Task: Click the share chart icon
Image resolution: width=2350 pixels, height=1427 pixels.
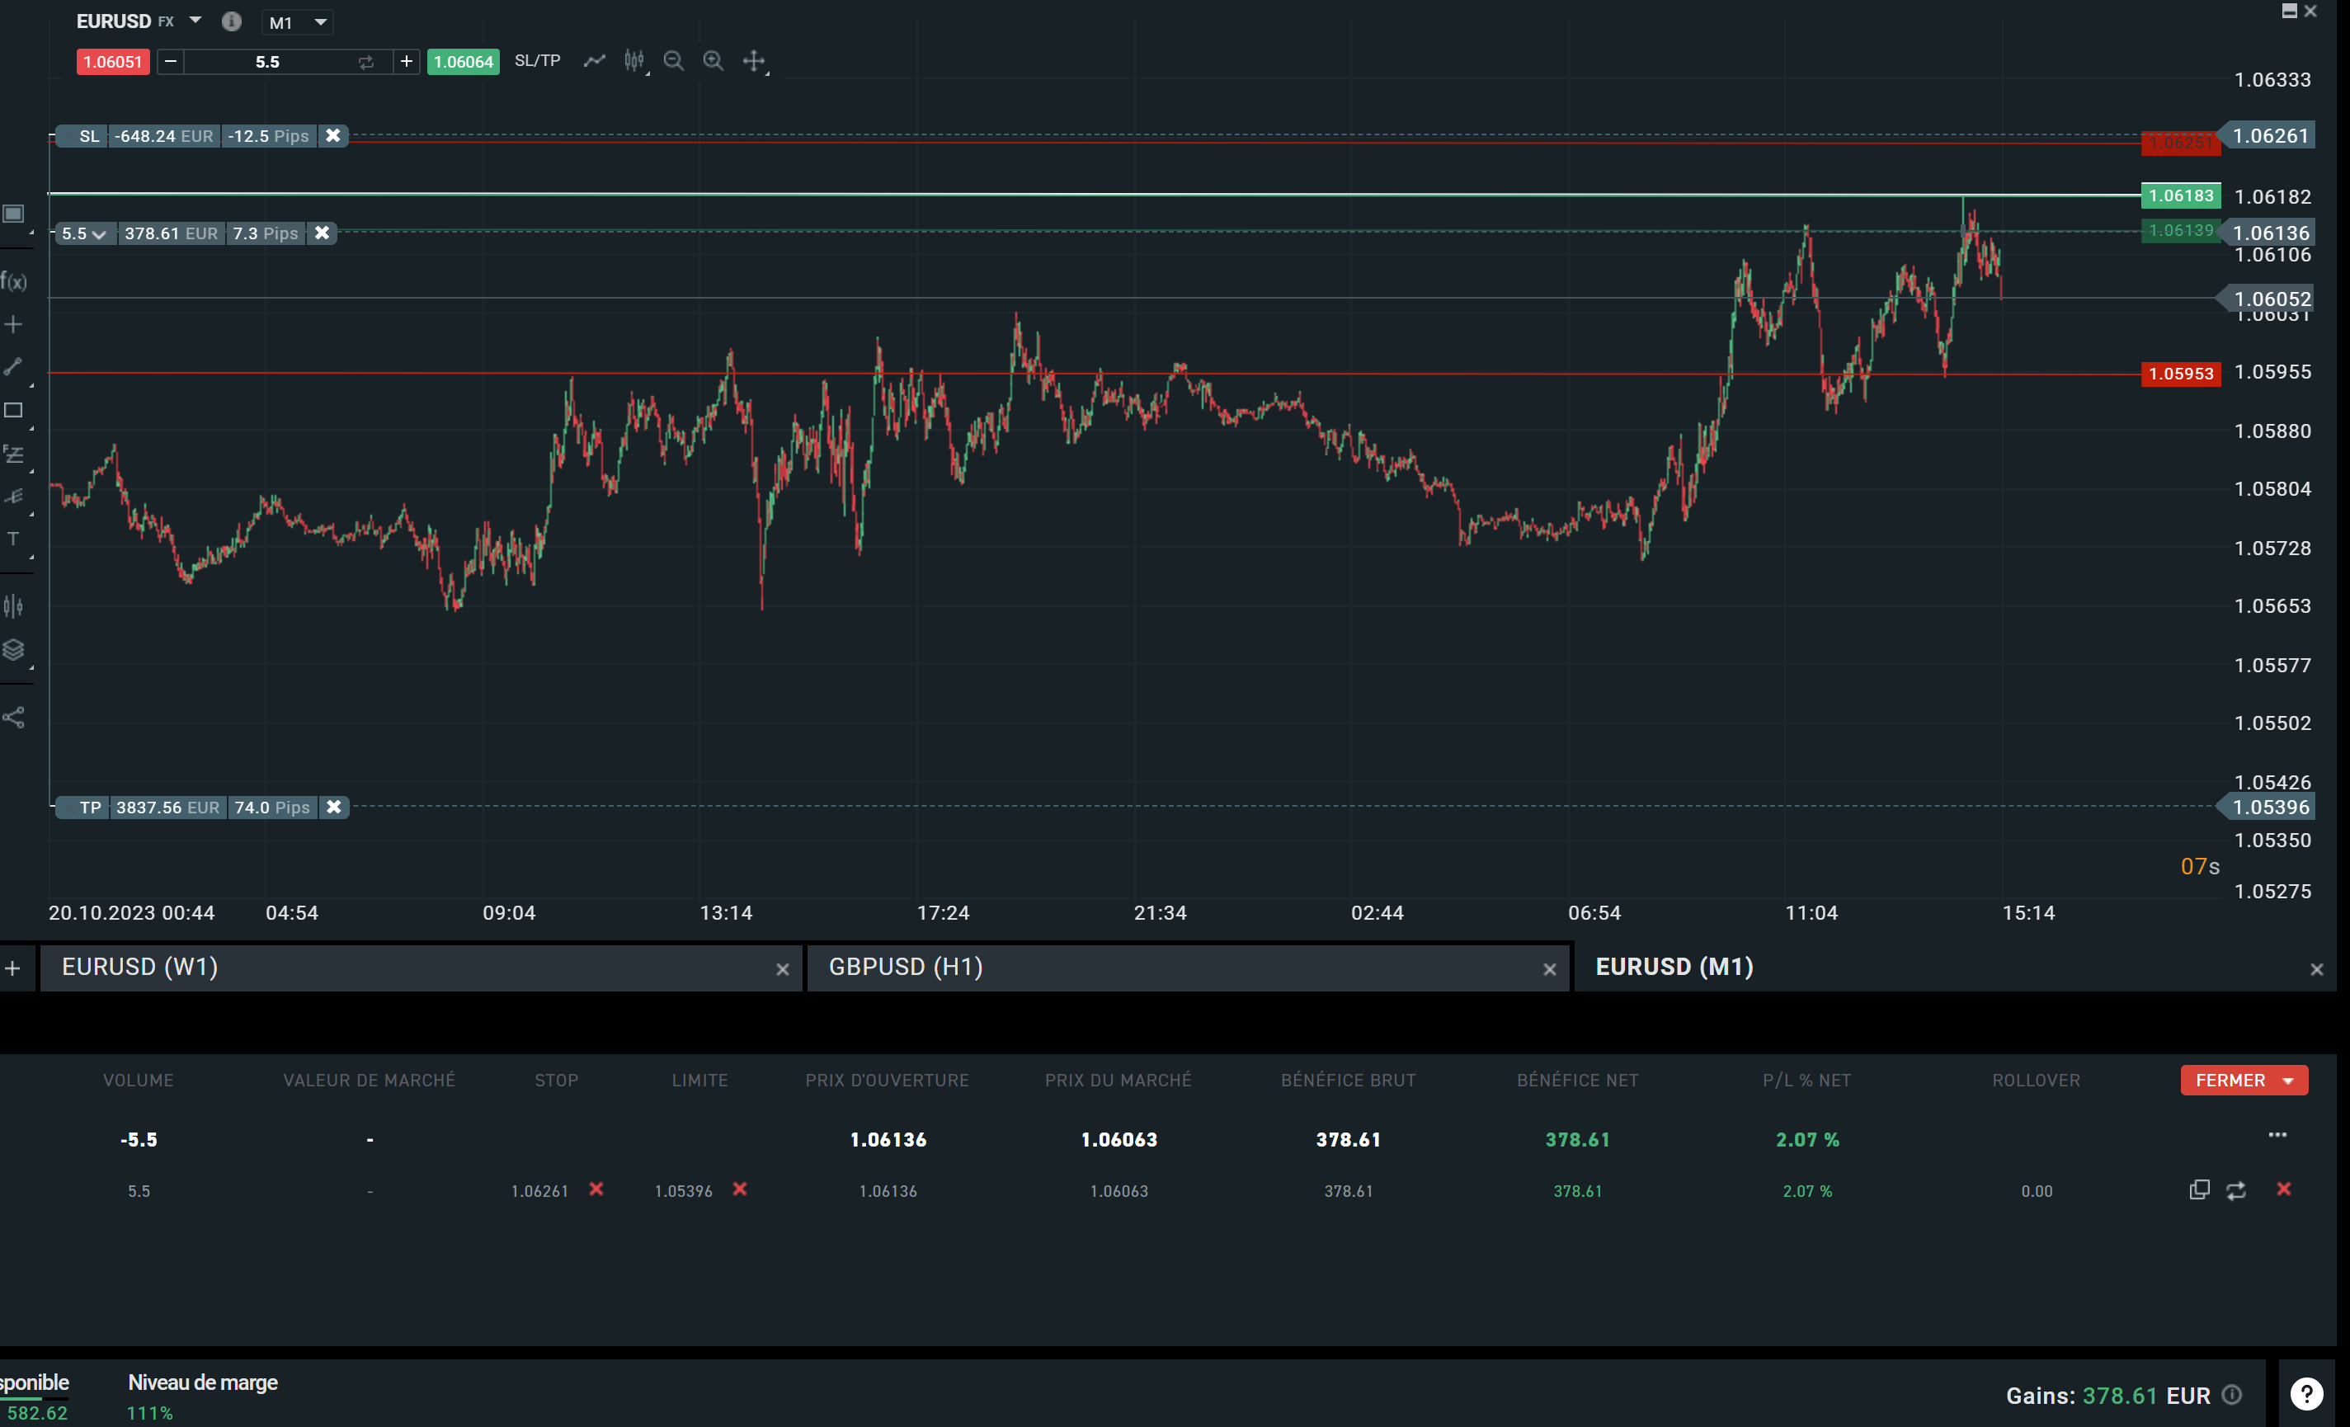Action: tap(13, 718)
